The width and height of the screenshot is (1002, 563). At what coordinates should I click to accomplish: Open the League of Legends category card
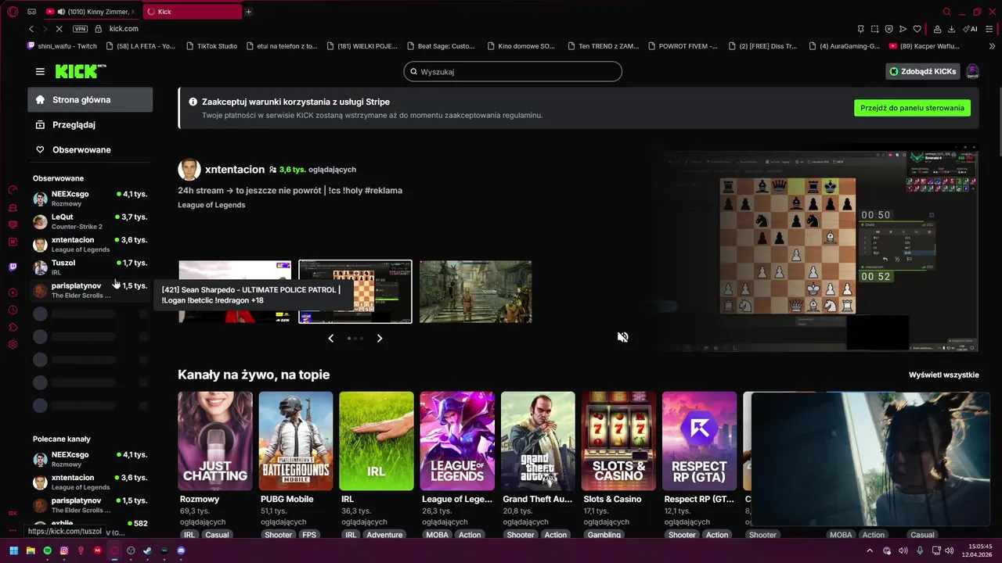coord(457,441)
